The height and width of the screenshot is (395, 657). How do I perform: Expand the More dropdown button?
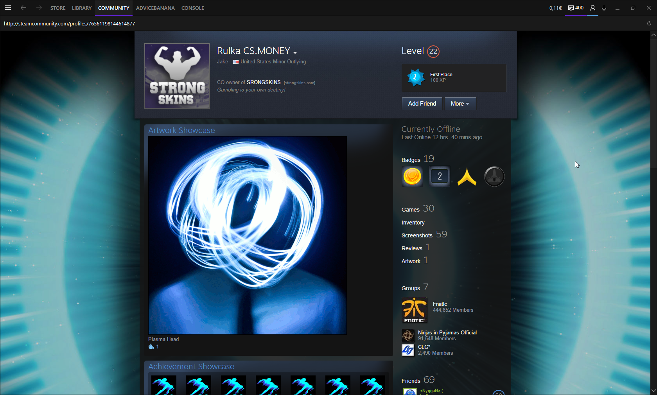(460, 104)
